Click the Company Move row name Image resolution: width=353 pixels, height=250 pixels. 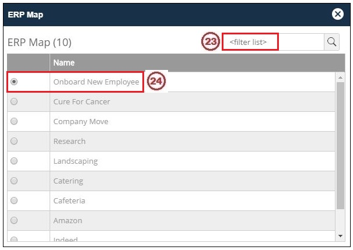[x=81, y=122]
